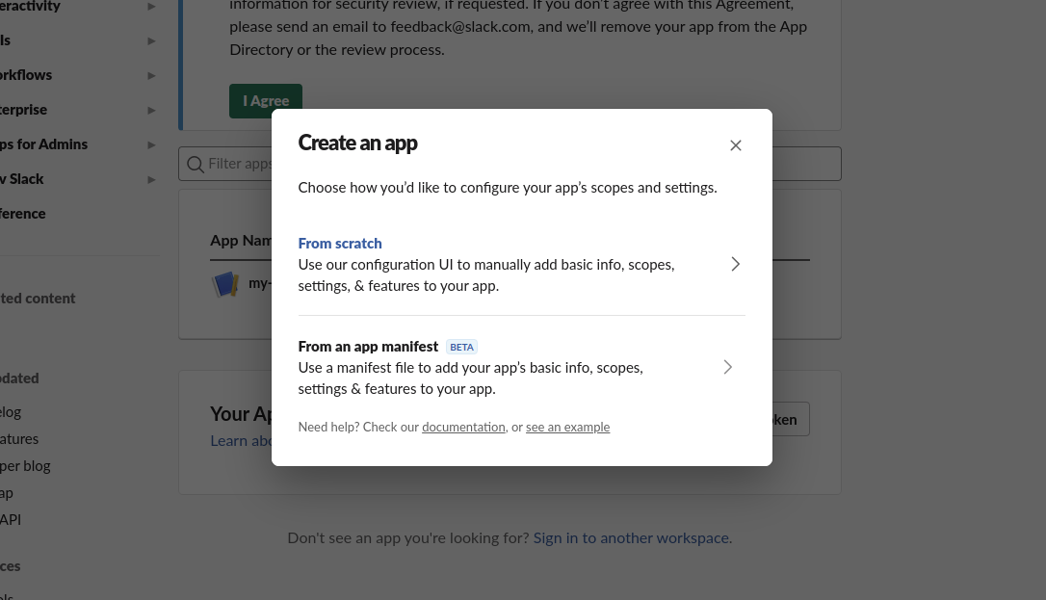
Task: Open the sidebar link ending in 'per blog'
Action: point(25,466)
